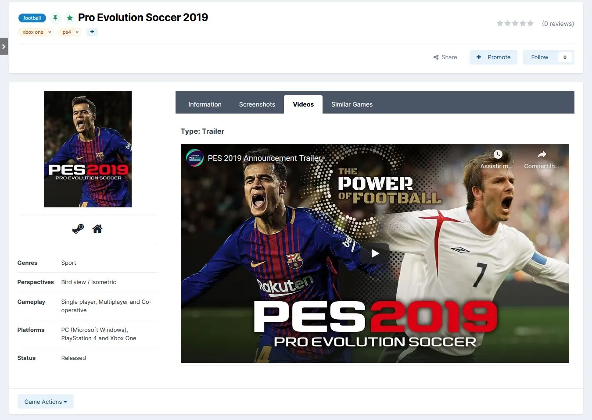The width and height of the screenshot is (592, 420).
Task: Open the game homepage house icon
Action: pyautogui.click(x=97, y=229)
